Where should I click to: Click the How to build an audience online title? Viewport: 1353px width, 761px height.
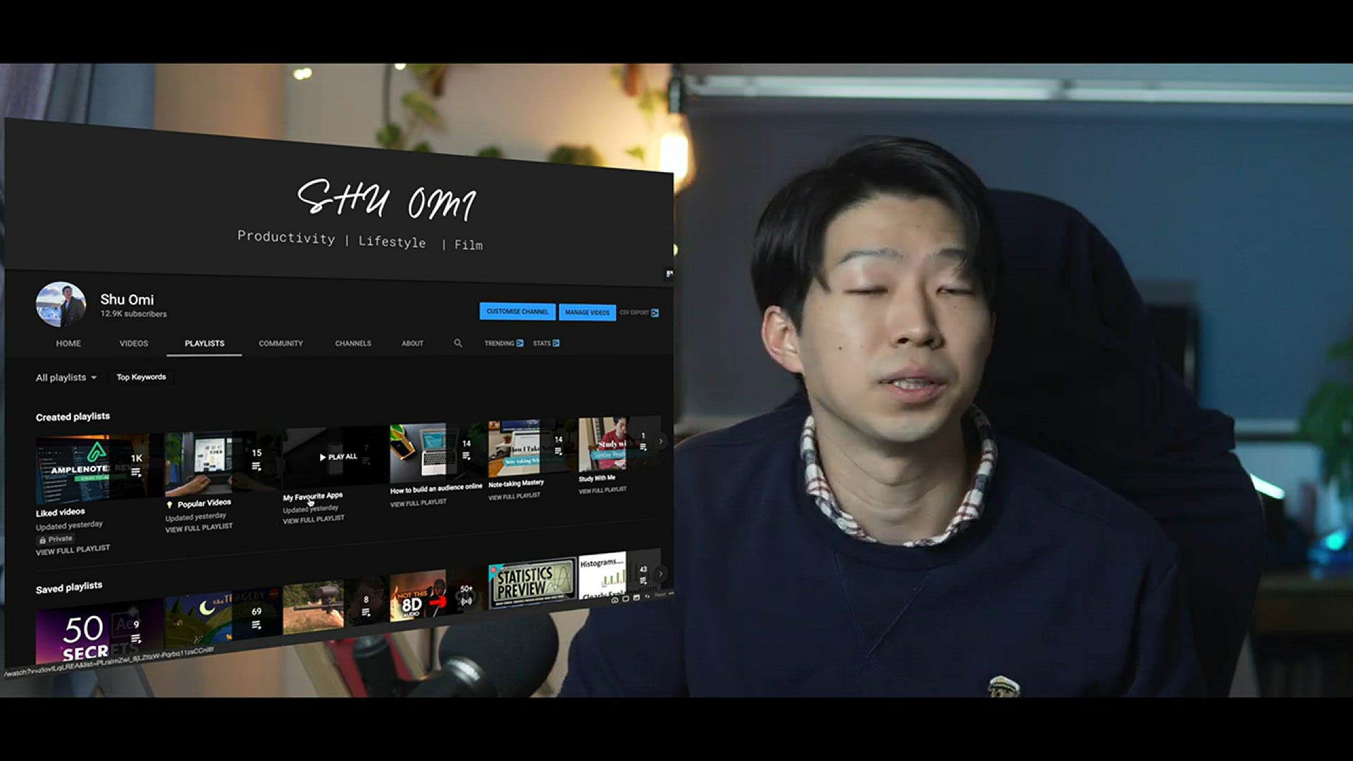(x=436, y=488)
